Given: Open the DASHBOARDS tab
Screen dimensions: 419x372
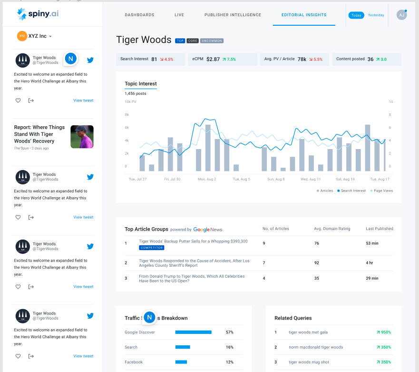Looking at the screenshot, I should pyautogui.click(x=139, y=15).
